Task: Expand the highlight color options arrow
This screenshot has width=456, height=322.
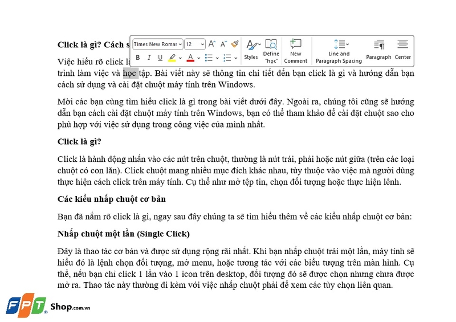Action: pos(180,58)
